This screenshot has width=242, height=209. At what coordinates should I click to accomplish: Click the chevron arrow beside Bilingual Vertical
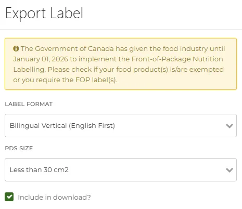[230, 126]
